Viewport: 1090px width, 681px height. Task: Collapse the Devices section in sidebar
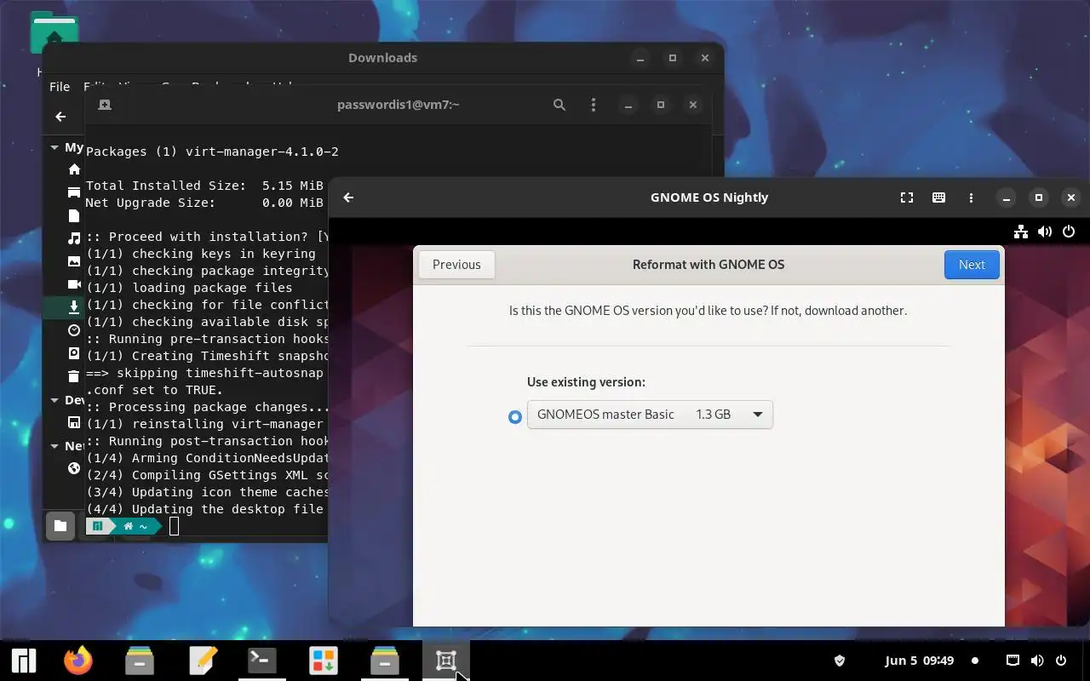[55, 400]
